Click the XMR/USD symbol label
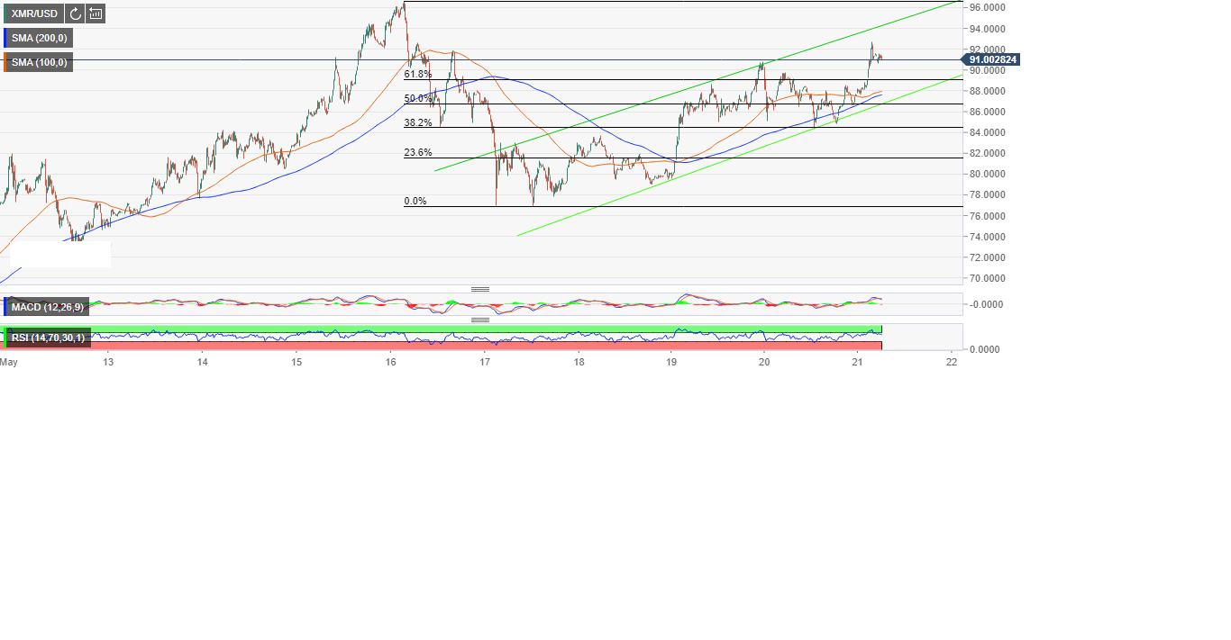The height and width of the screenshot is (640, 1231). click(x=32, y=14)
